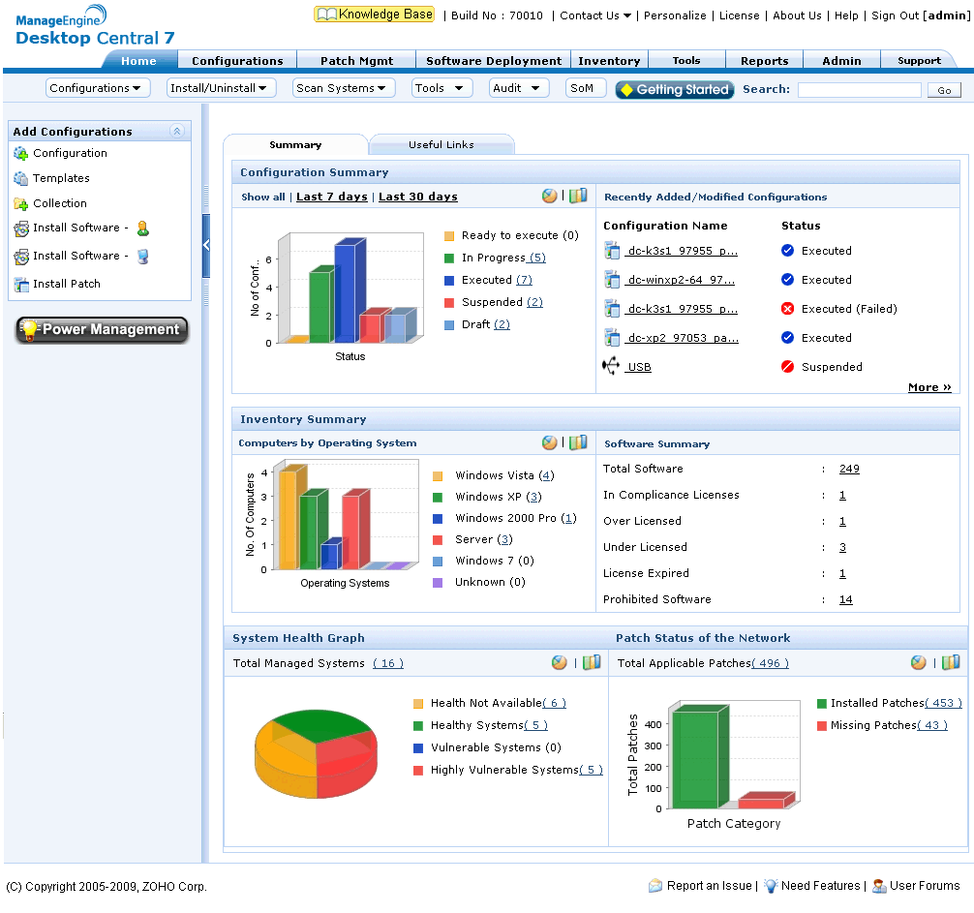Viewport: 974px width, 913px height.
Task: Collapse the left sidebar with arrow handle
Action: (206, 245)
